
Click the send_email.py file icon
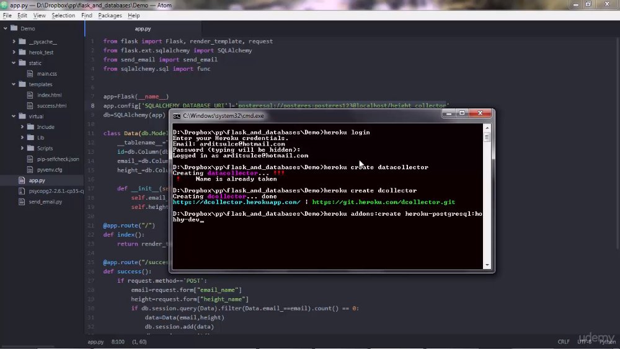coord(22,201)
